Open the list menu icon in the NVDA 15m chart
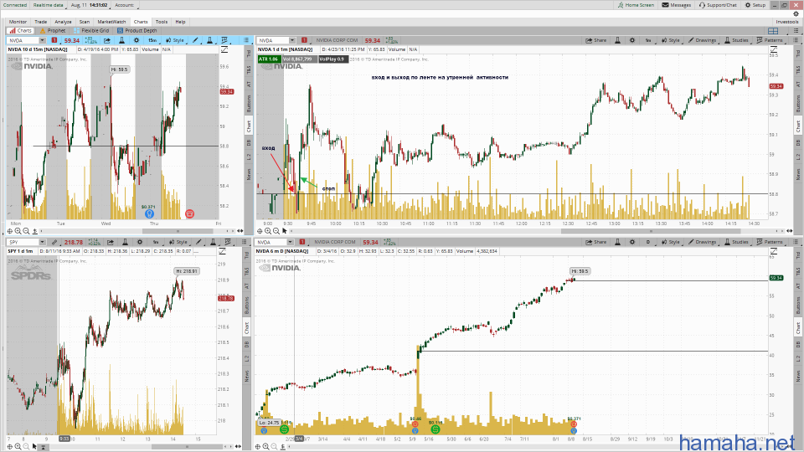The image size is (804, 452). [x=246, y=40]
